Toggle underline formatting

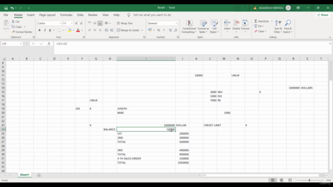[50, 30]
